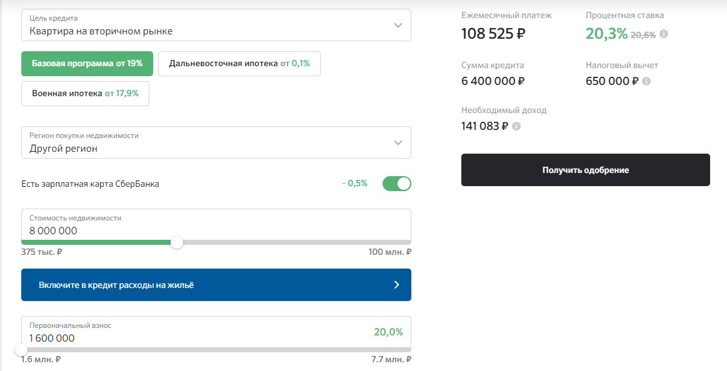Expand the Регион покупки недвижимости dropdown

pyautogui.click(x=216, y=142)
